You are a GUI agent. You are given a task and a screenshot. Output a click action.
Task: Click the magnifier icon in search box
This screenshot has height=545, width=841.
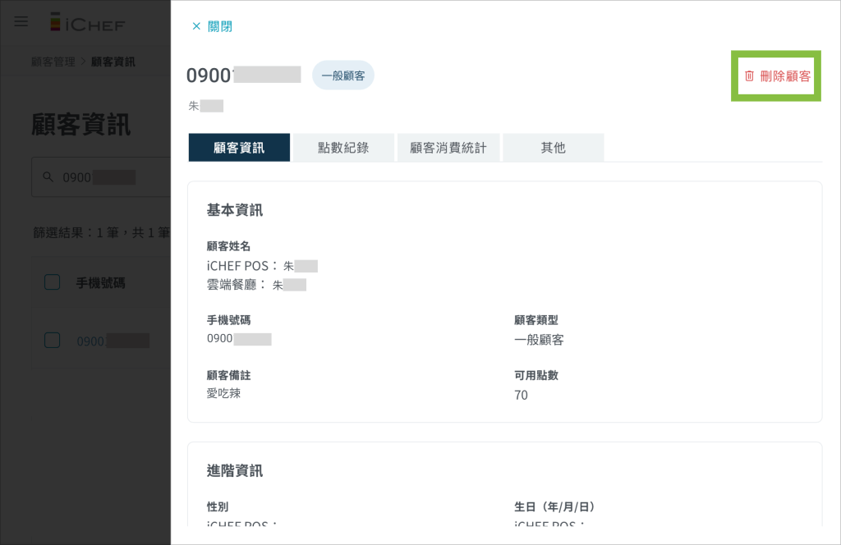tap(48, 177)
